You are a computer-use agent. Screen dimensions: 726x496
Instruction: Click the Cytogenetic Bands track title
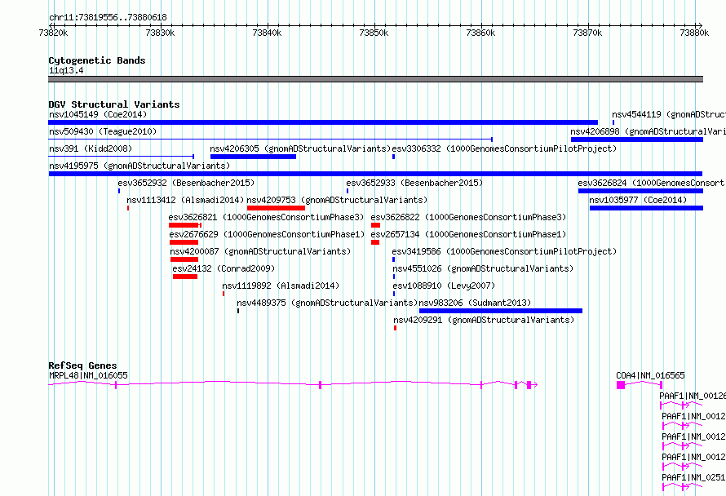[x=97, y=60]
